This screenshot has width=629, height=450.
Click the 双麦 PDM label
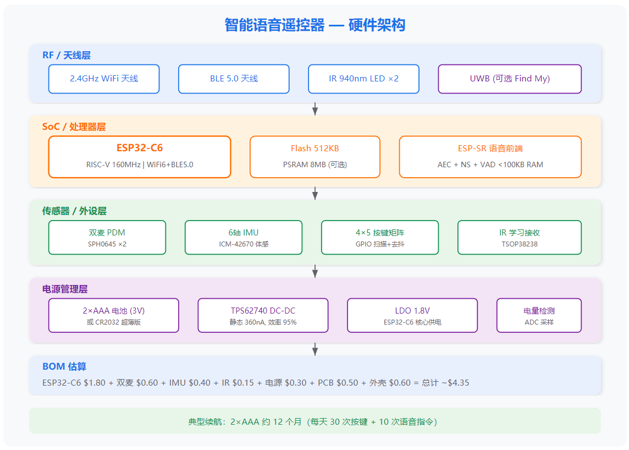tap(107, 232)
